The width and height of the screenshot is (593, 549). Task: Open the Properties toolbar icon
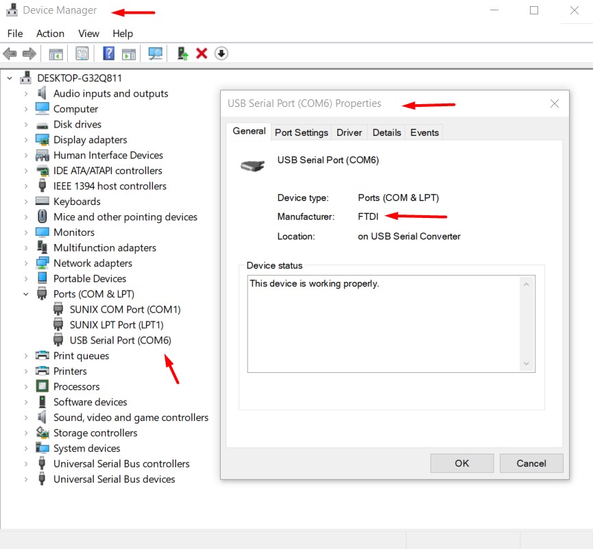click(82, 53)
